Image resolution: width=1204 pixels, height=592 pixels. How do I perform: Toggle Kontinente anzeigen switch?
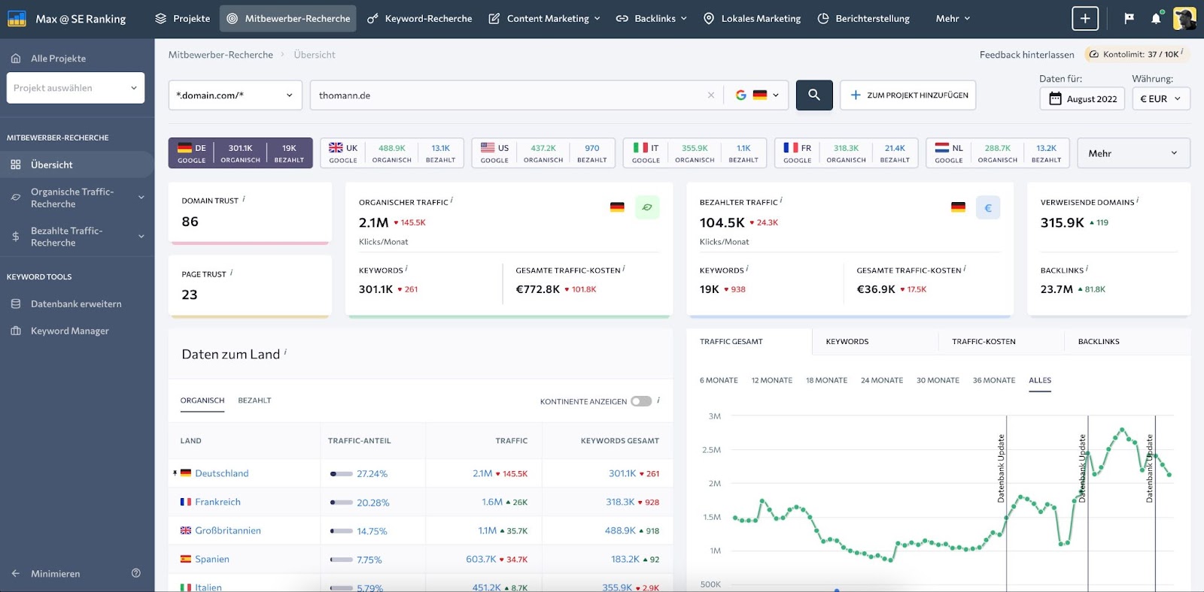641,401
